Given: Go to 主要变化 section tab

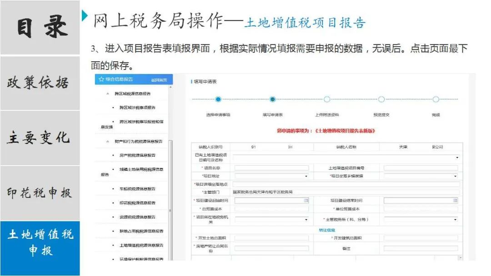Looking at the screenshot, I should 40,138.
